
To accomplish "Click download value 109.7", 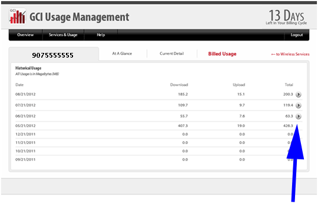I will tap(183, 105).
